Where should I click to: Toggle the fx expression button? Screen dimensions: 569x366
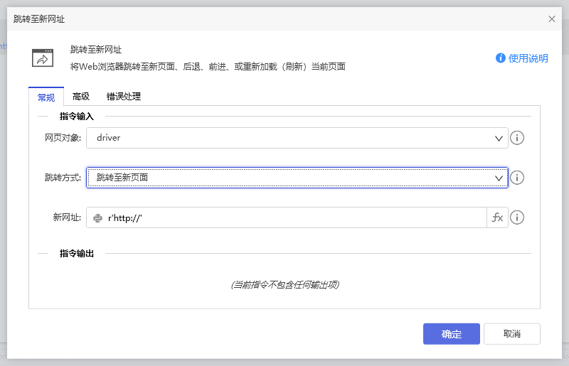pos(497,217)
